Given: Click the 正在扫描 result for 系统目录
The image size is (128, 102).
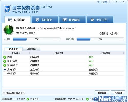Looking at the screenshot, I should click(93, 70).
